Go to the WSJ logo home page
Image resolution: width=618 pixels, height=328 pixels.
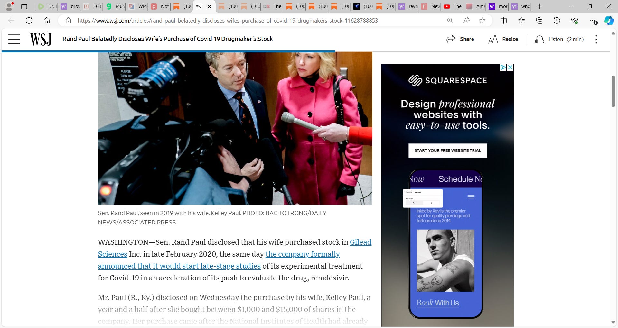point(41,39)
